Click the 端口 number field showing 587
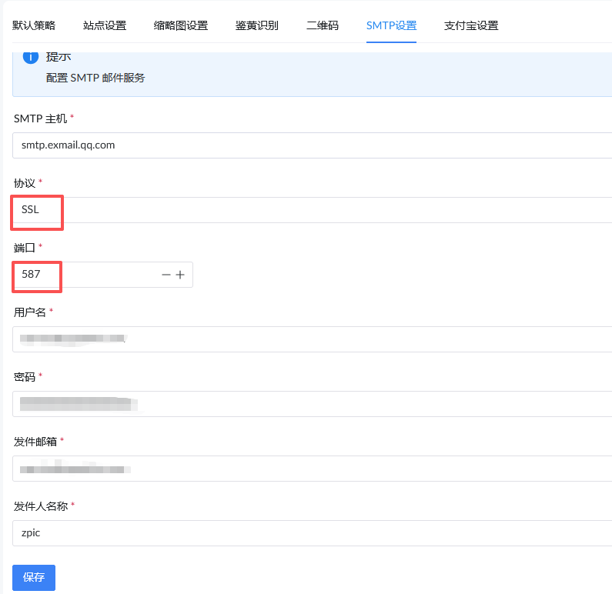Image resolution: width=612 pixels, height=594 pixels. click(x=85, y=275)
